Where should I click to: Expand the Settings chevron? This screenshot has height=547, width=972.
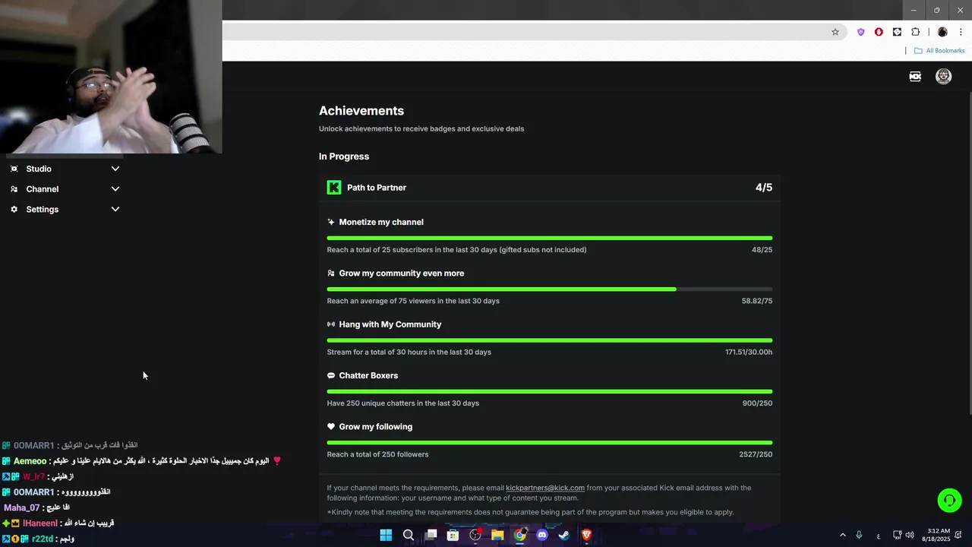(115, 209)
